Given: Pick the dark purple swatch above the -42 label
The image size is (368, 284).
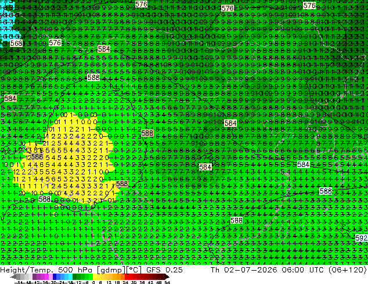Looking at the screenshot, I should (x=34, y=276).
